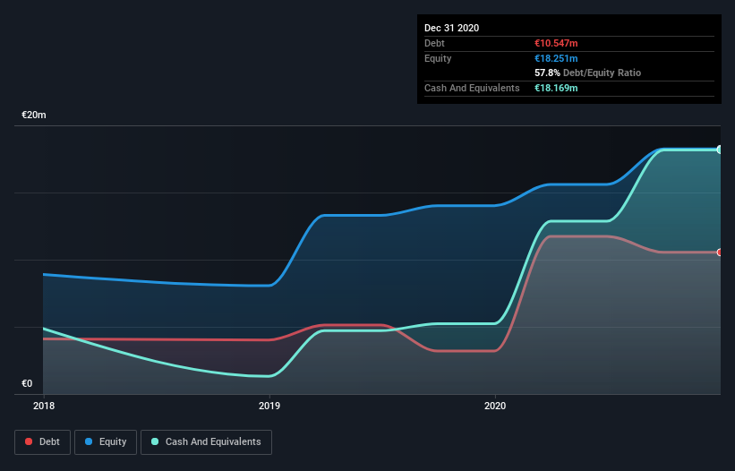
Task: Click the €20m y-axis label
Action: (34, 115)
